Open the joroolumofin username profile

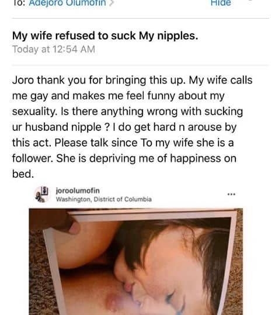click(78, 191)
